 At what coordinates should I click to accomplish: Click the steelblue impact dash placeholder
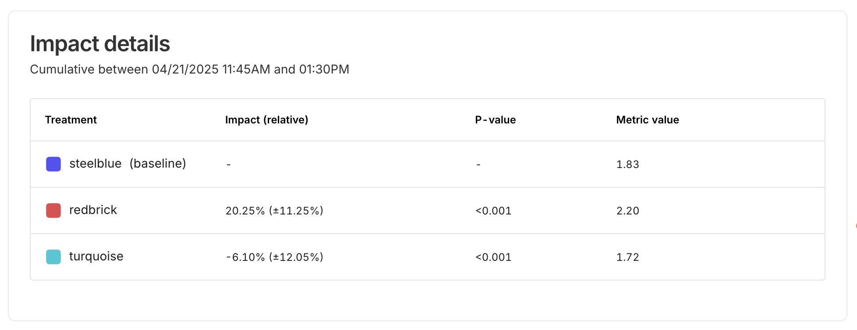[228, 165]
